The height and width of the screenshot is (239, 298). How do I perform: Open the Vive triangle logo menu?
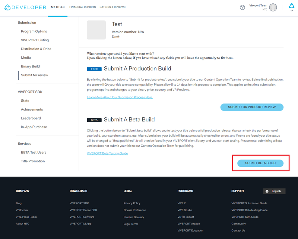[292, 6]
